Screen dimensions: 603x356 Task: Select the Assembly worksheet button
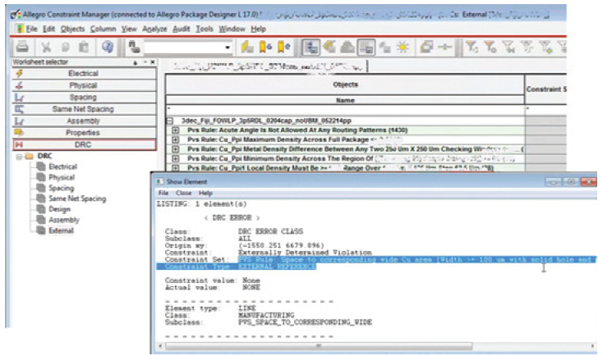coord(85,121)
